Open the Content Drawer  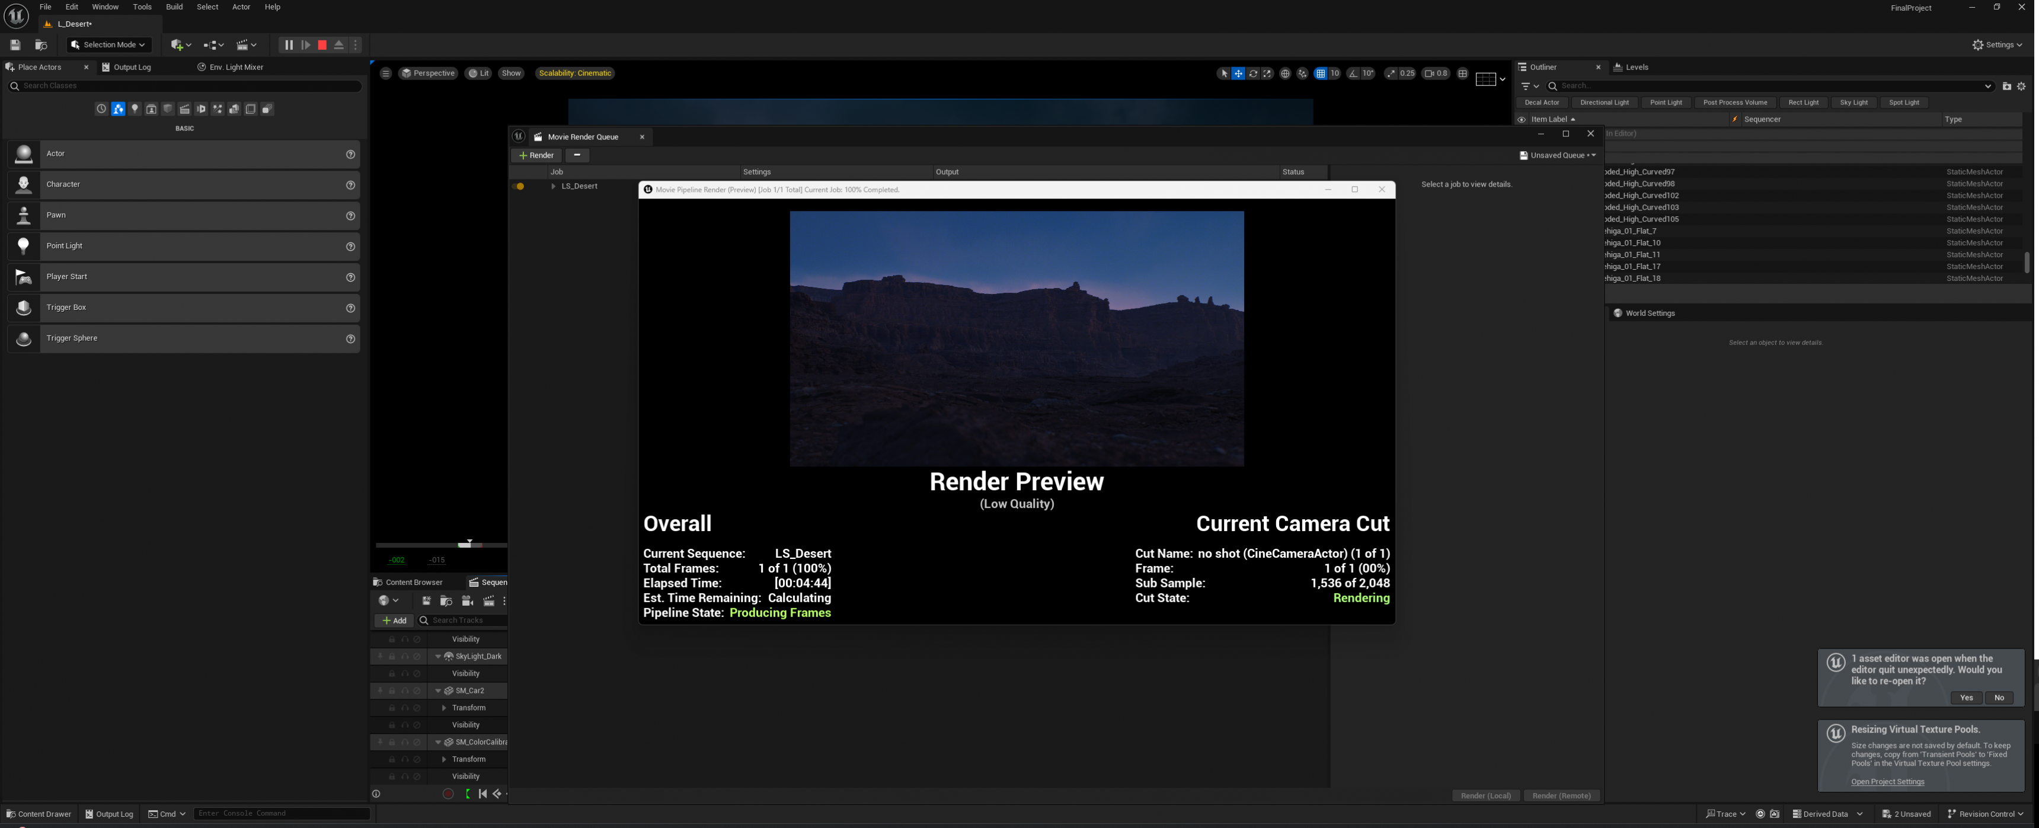tap(39, 814)
